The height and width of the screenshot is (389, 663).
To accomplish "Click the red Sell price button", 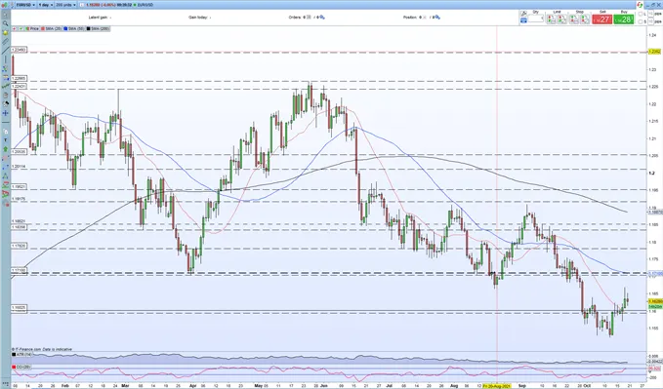I will (x=602, y=19).
